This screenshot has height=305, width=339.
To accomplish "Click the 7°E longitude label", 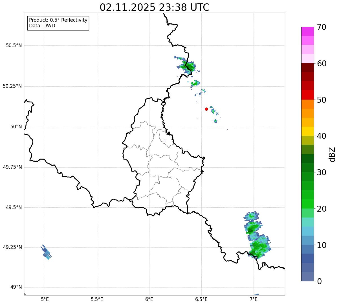I will tap(254, 299).
